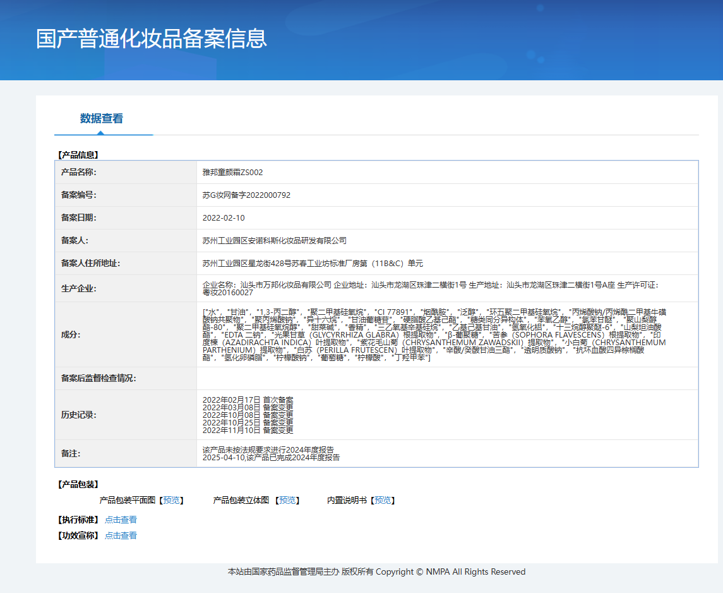Click the 【产品包装】 section heading
Image resolution: width=723 pixels, height=593 pixels.
click(x=78, y=484)
